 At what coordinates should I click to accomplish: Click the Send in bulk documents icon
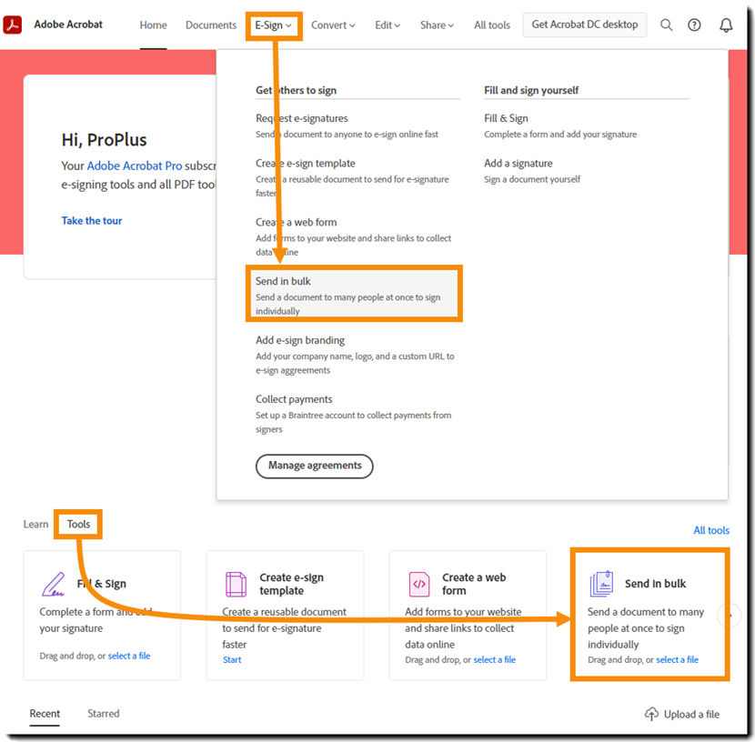pyautogui.click(x=601, y=583)
